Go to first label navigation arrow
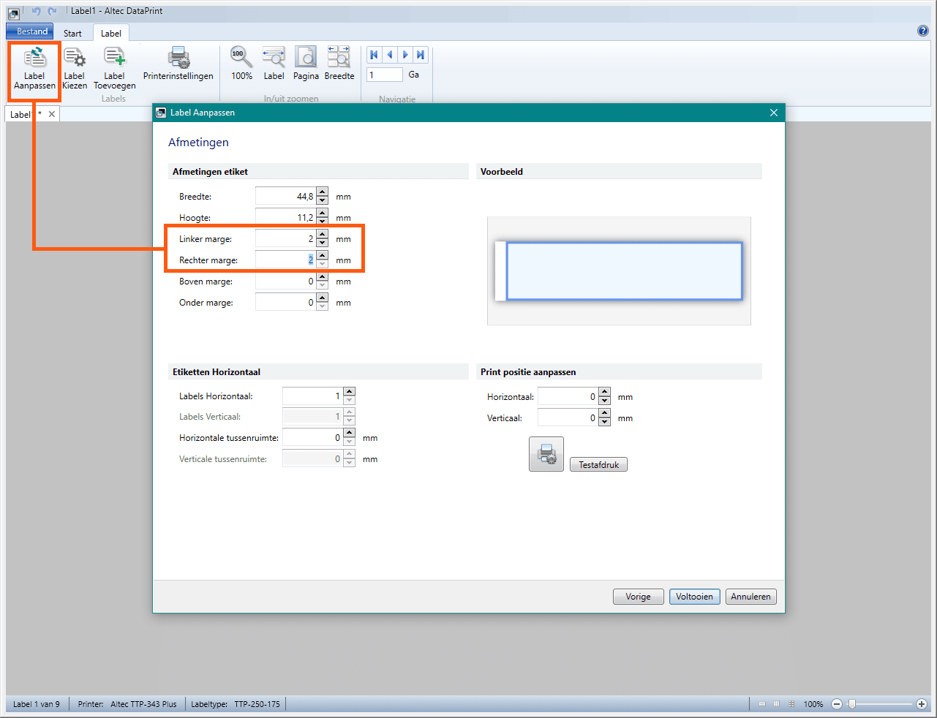 (374, 55)
